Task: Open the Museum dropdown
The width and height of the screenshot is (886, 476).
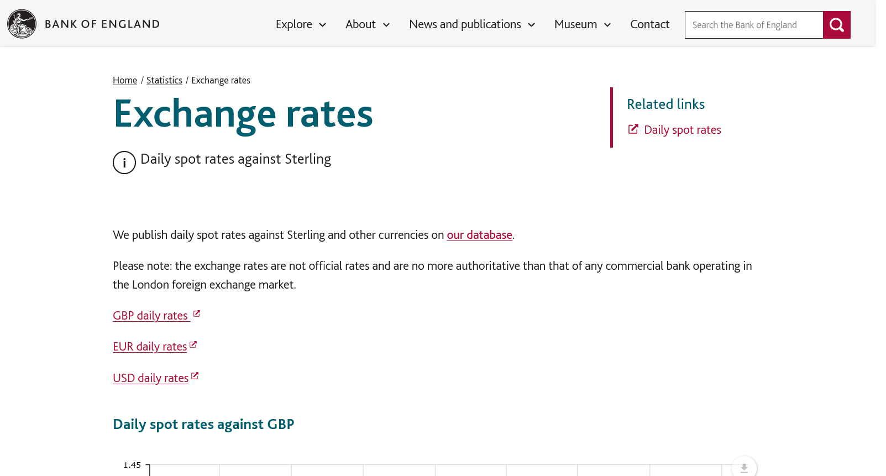Action: pos(583,24)
